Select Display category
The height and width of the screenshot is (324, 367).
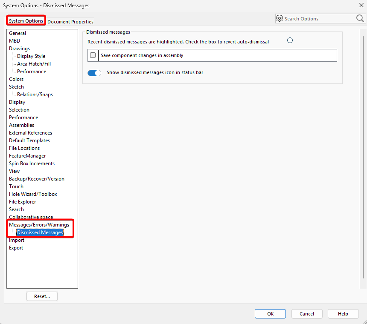pos(17,102)
